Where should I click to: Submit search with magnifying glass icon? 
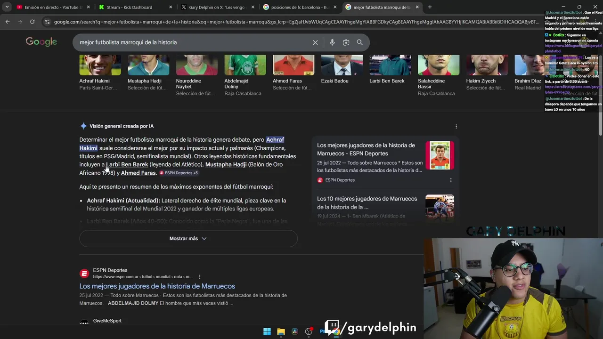(359, 42)
